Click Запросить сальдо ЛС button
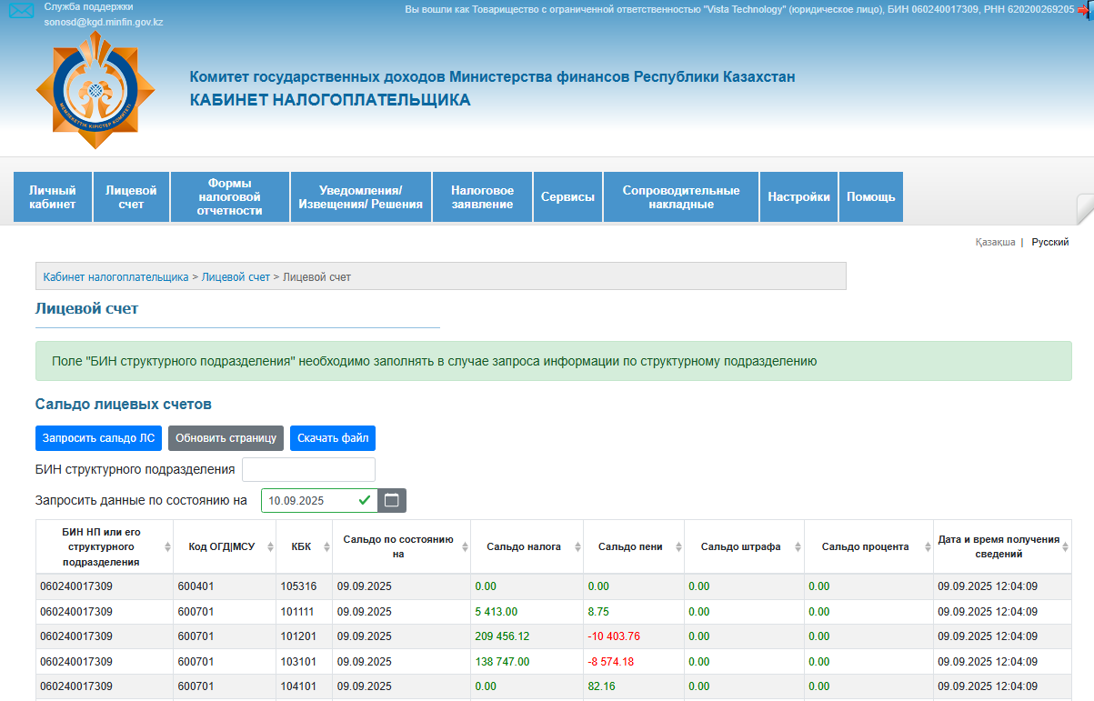The image size is (1094, 701). (x=98, y=438)
